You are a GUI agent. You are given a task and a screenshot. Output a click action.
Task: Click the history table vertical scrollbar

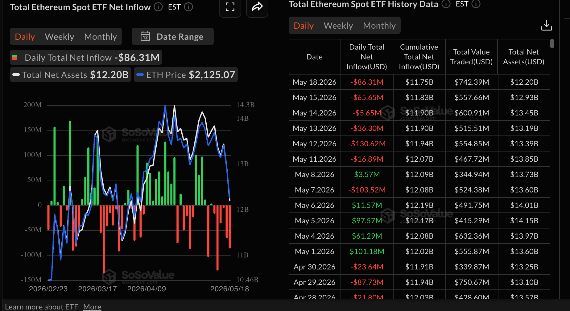[x=552, y=43]
